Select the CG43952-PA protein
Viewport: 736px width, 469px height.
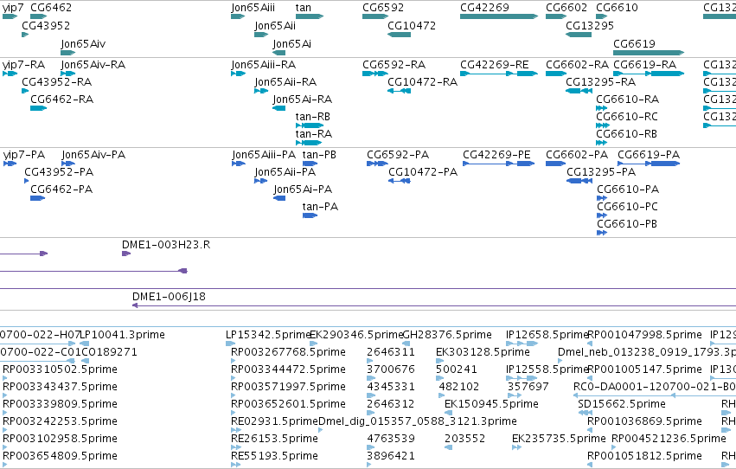[x=26, y=181]
